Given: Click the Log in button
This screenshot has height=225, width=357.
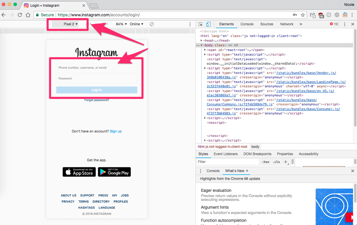Looking at the screenshot, I should [x=97, y=90].
